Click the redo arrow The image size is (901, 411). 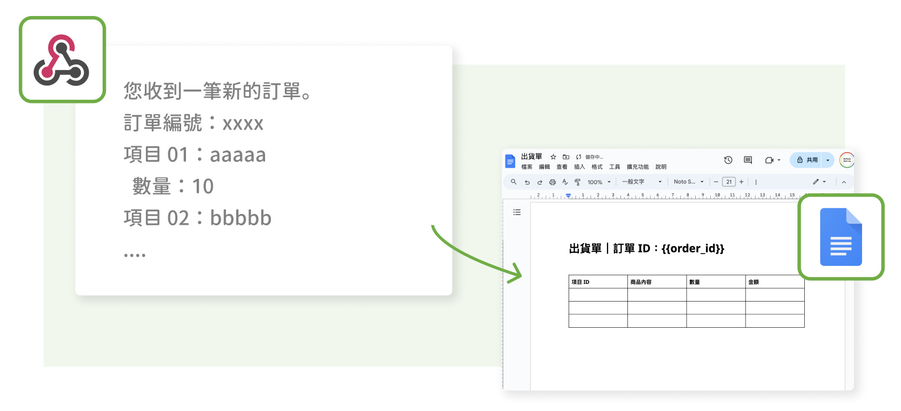point(540,182)
